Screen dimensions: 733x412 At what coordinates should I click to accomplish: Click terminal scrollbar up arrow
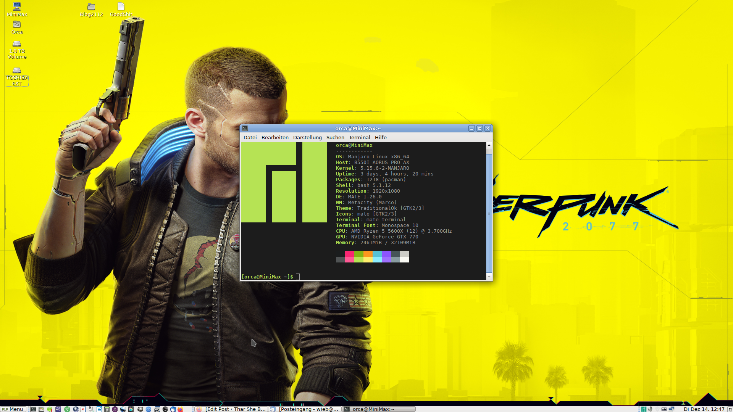point(489,145)
